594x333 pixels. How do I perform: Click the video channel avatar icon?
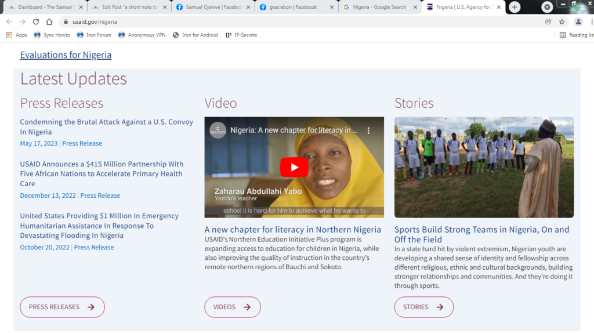coord(218,131)
